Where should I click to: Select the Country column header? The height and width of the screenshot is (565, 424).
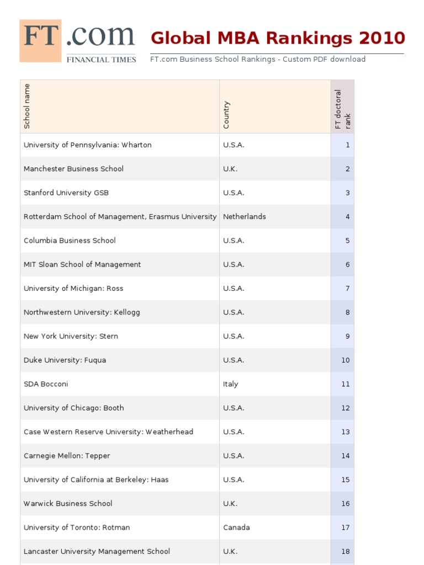click(226, 115)
